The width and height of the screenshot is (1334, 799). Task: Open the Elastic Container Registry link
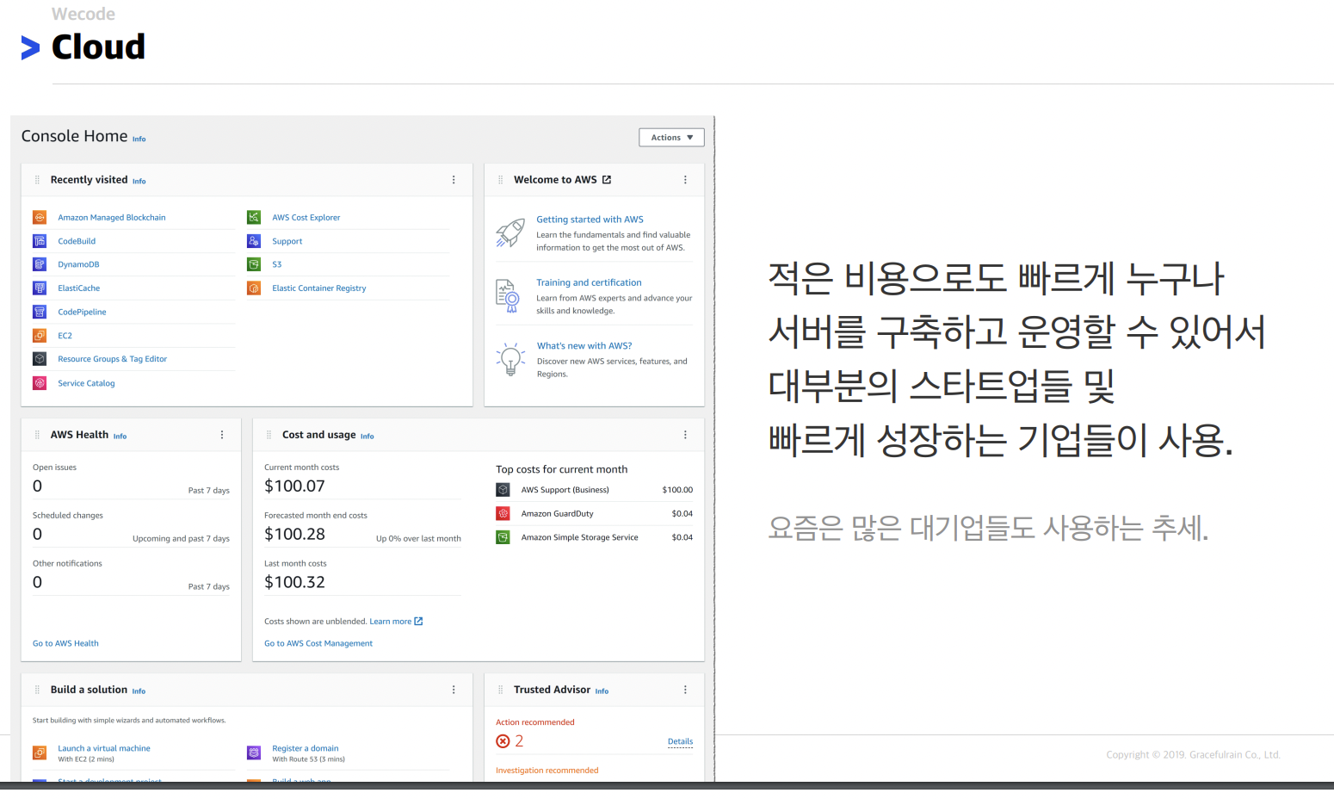click(319, 288)
